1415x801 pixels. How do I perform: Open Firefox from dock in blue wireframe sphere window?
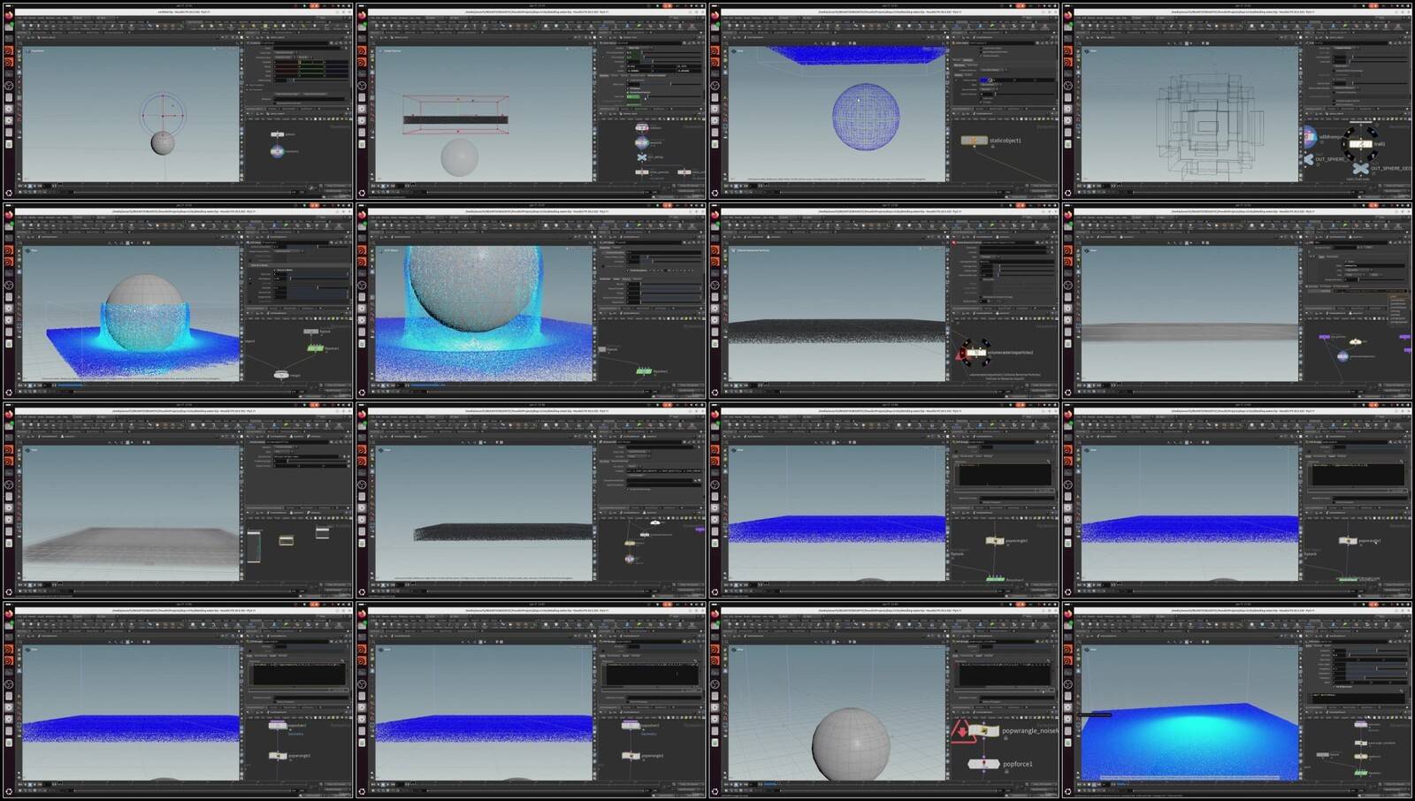point(716,16)
